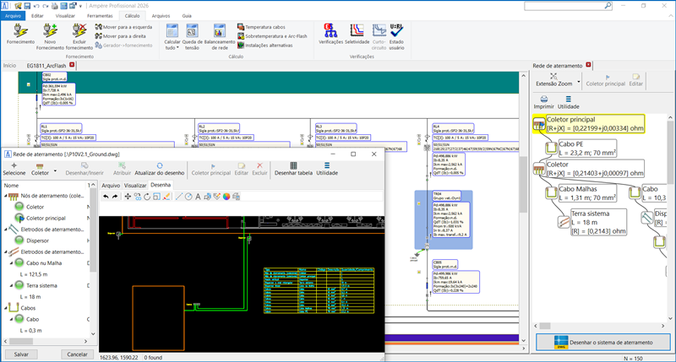676x362 pixels.
Task: Click Temperatura cabos in the ribbon
Action: pos(264,27)
